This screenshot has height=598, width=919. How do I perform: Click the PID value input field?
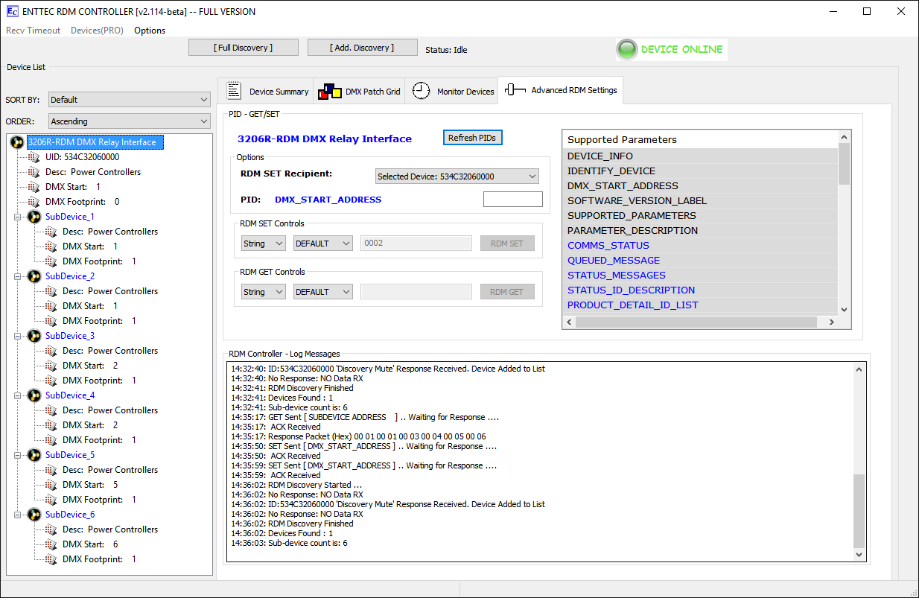(512, 200)
